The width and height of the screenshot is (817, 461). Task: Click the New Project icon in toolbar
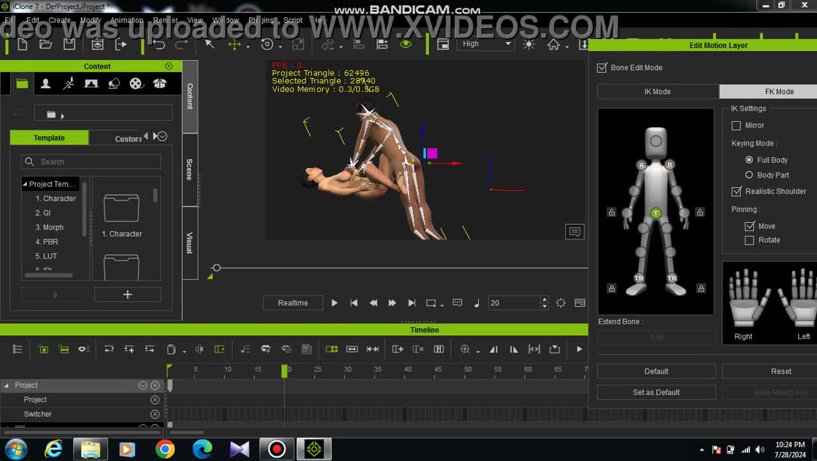(22, 44)
